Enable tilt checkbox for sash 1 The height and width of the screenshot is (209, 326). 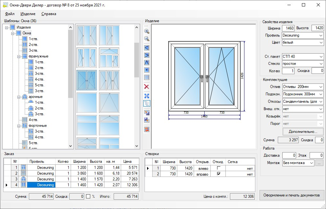(219, 168)
